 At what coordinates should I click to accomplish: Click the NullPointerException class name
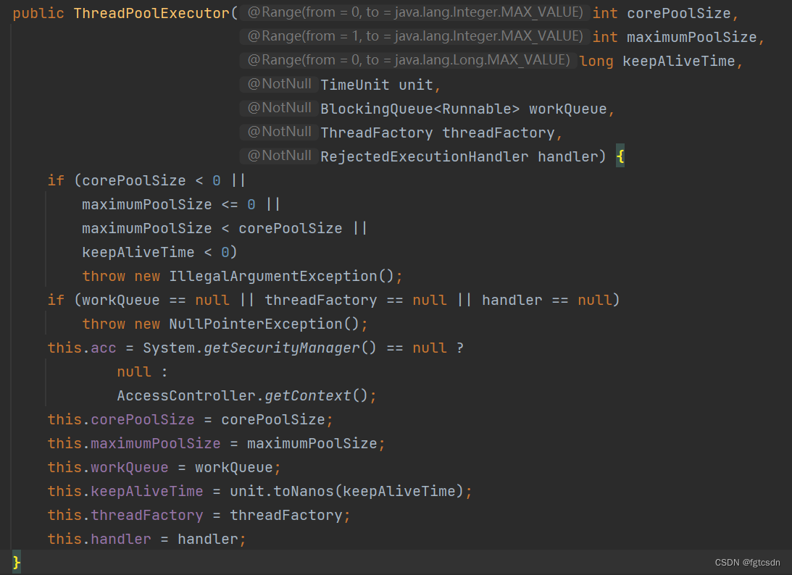coord(256,324)
